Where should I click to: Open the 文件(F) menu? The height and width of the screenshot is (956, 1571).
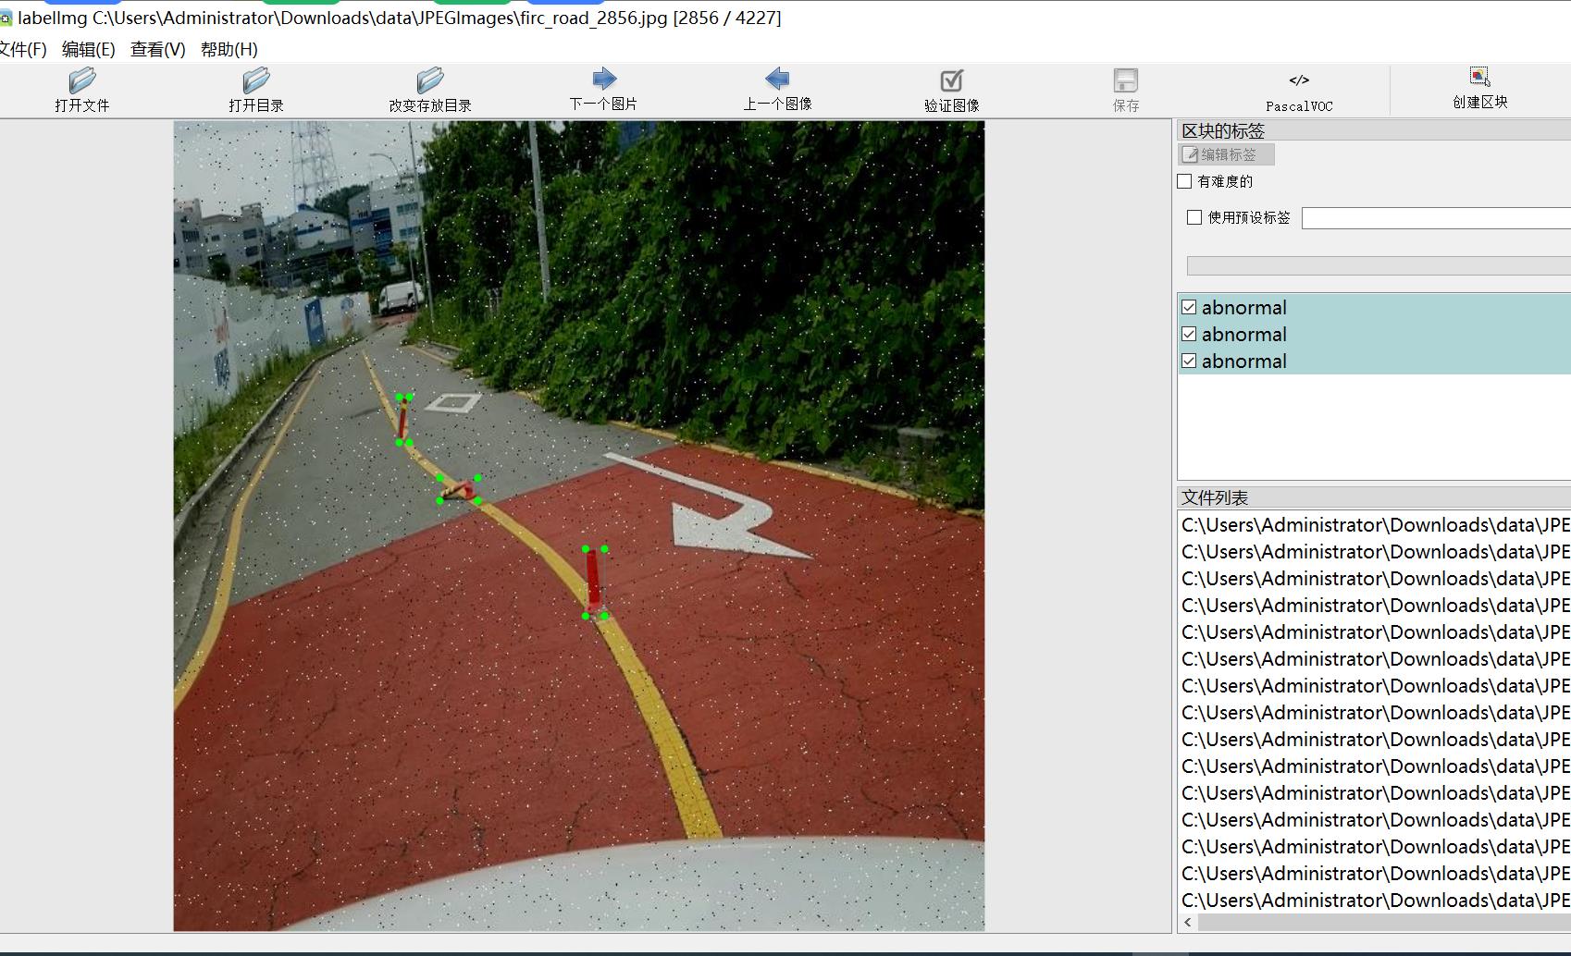point(22,49)
